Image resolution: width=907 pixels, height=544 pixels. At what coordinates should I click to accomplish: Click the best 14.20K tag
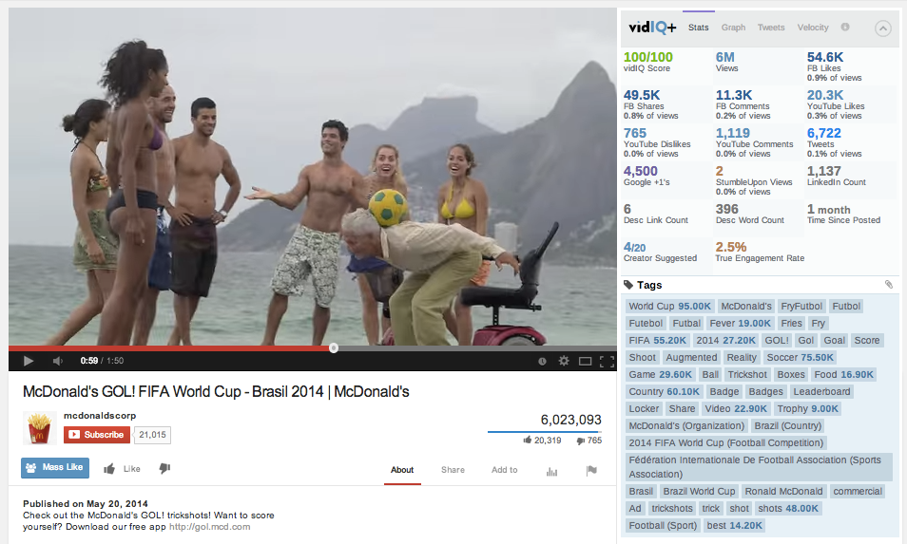[x=734, y=526]
